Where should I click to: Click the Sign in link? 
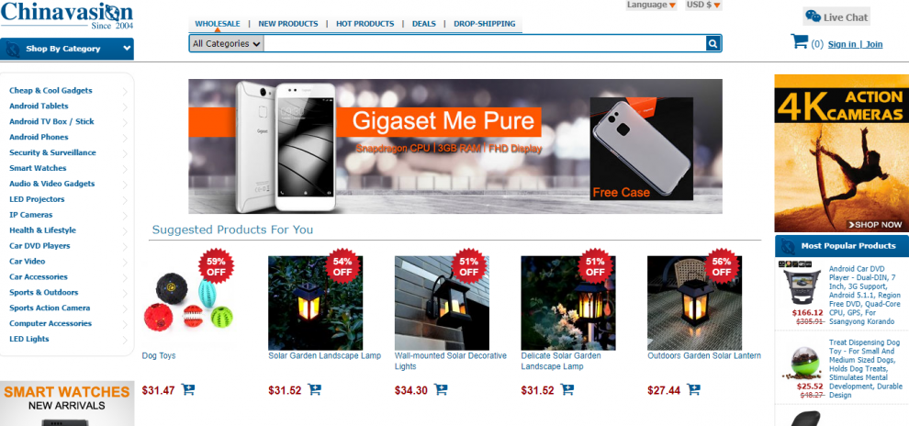click(842, 44)
